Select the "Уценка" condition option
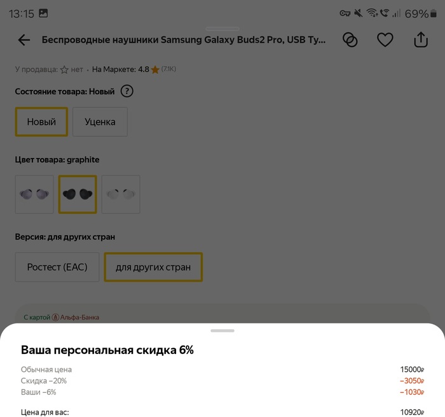This screenshot has height=417, width=445. [x=100, y=122]
